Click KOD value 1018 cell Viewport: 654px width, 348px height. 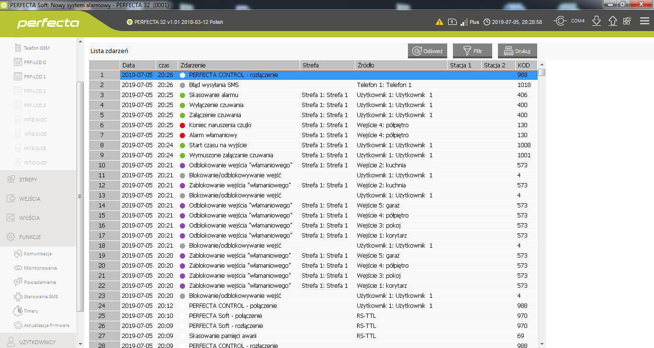(527, 85)
